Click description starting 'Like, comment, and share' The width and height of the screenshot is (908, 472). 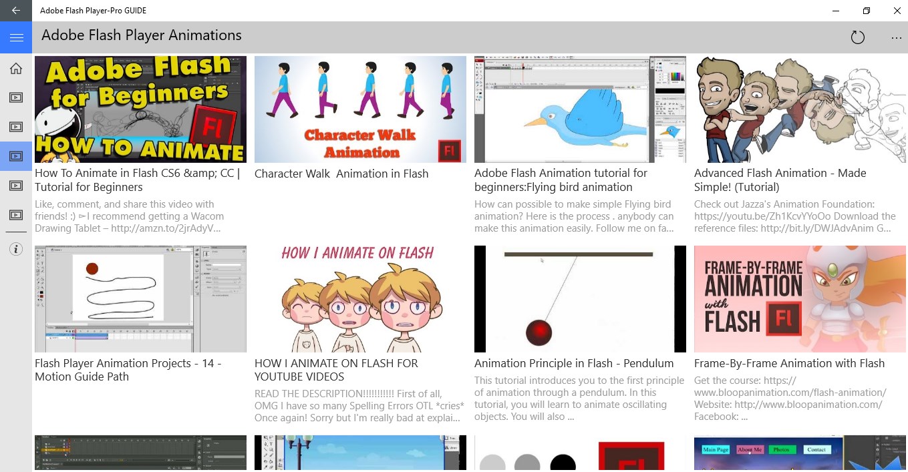129,216
